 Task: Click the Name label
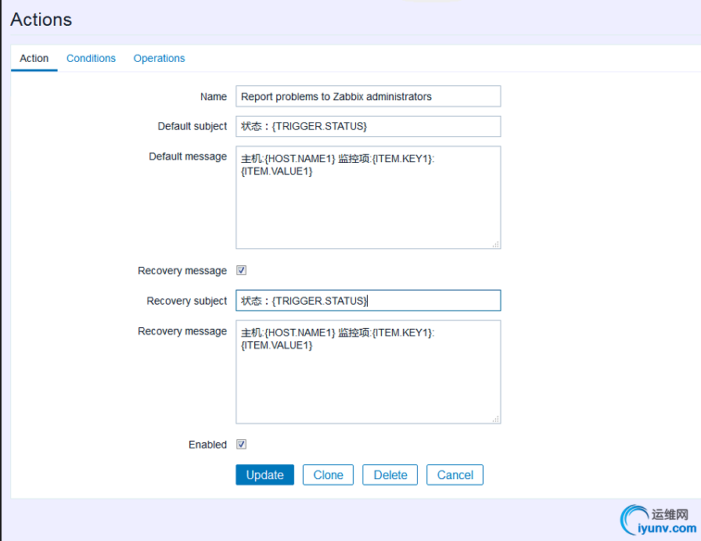tap(214, 96)
